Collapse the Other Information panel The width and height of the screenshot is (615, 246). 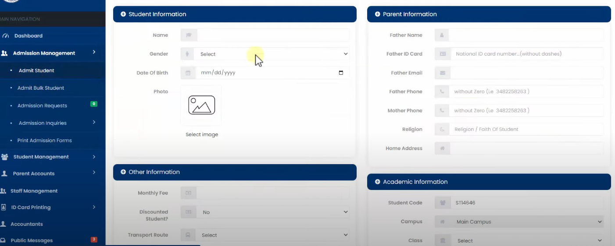point(123,172)
